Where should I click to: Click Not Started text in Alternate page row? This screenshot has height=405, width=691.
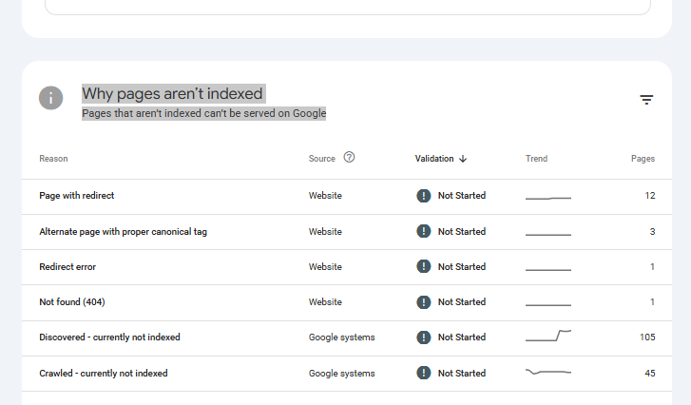point(462,232)
